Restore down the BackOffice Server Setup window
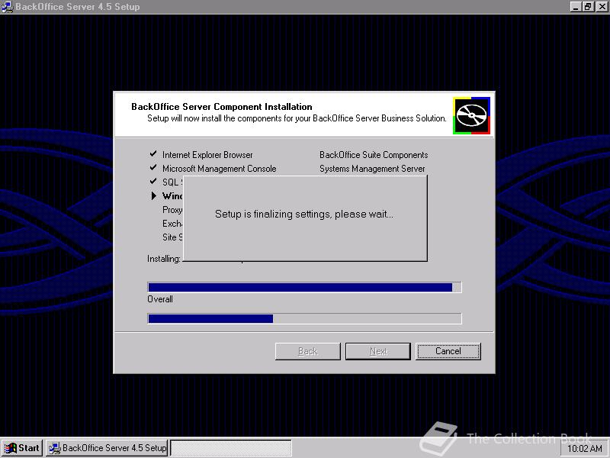This screenshot has height=458, width=610. coord(588,7)
